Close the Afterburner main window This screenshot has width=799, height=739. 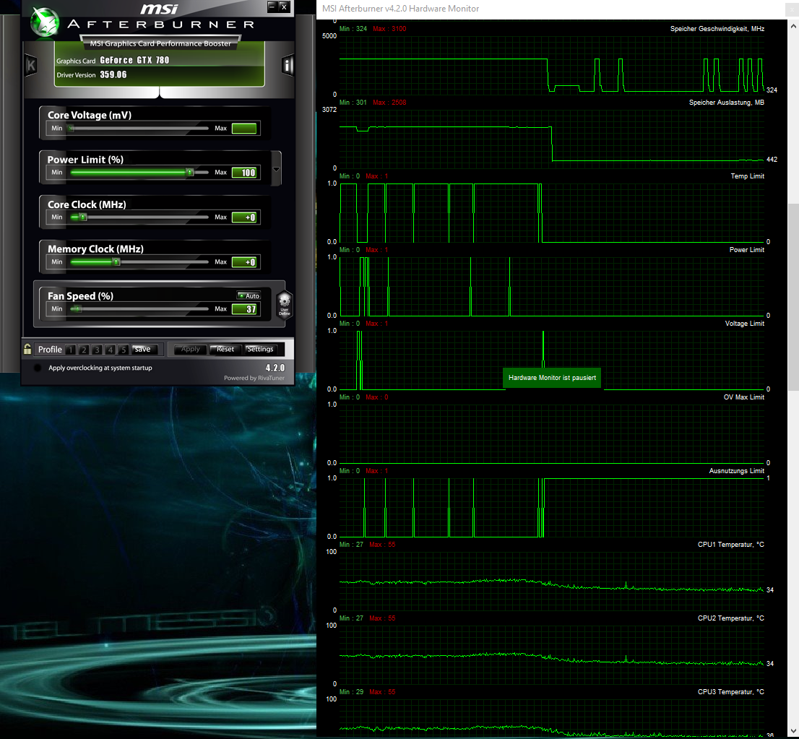pos(285,7)
